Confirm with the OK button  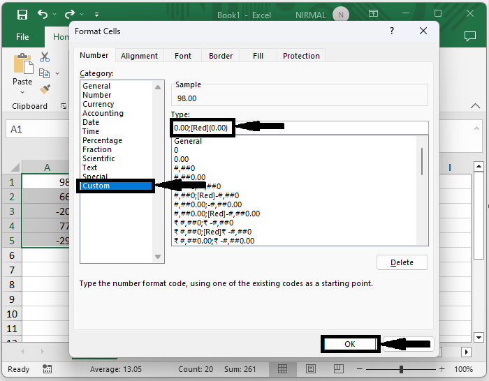[349, 344]
